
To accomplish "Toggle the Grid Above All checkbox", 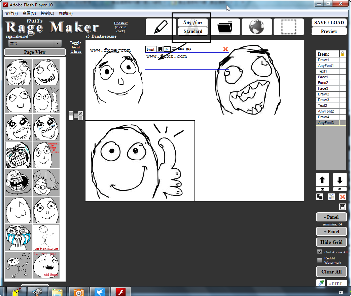I will (x=320, y=252).
